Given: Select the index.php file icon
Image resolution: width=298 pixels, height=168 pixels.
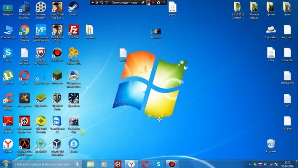Looking at the screenshot, I should point(287,55).
